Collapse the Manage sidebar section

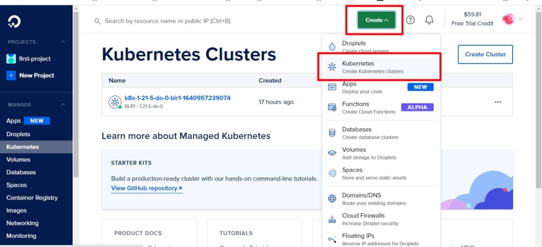(63, 105)
